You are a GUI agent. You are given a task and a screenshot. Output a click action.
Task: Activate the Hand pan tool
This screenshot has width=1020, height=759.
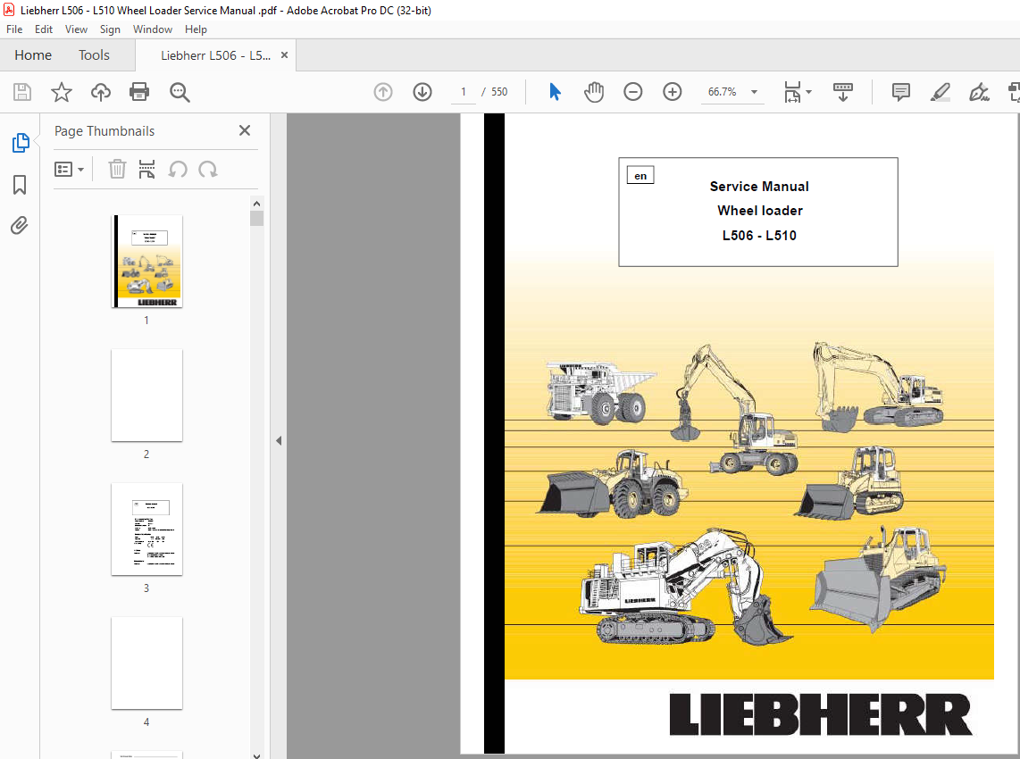coord(593,92)
